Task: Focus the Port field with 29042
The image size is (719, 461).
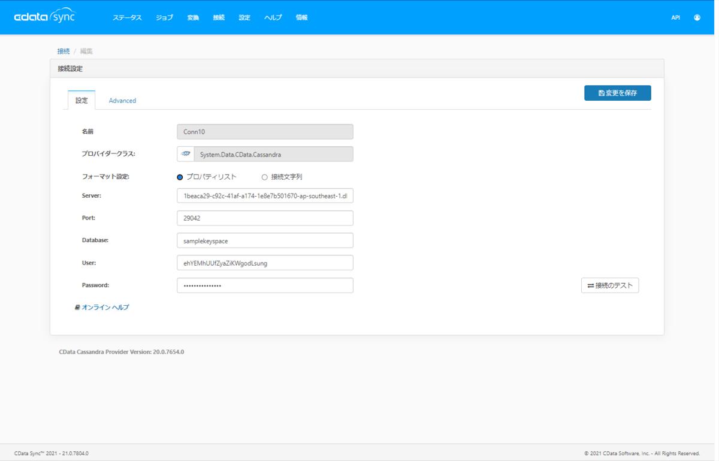Action: coord(265,218)
